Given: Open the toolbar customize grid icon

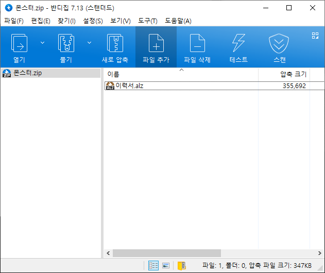Looking at the screenshot, I should (x=315, y=36).
